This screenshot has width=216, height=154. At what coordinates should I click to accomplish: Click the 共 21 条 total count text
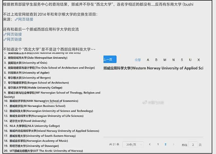[x=114, y=145]
